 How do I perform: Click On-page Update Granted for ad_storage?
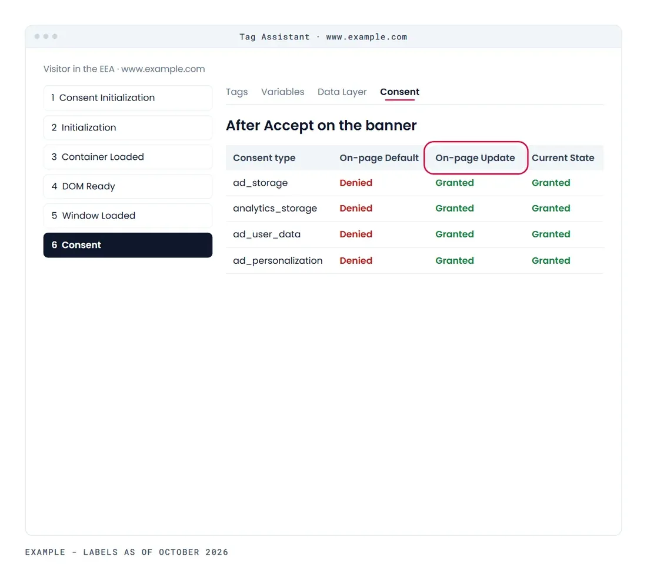(x=454, y=183)
